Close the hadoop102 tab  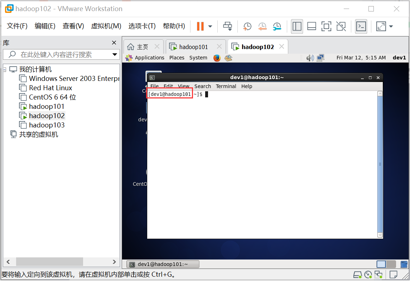pos(281,47)
